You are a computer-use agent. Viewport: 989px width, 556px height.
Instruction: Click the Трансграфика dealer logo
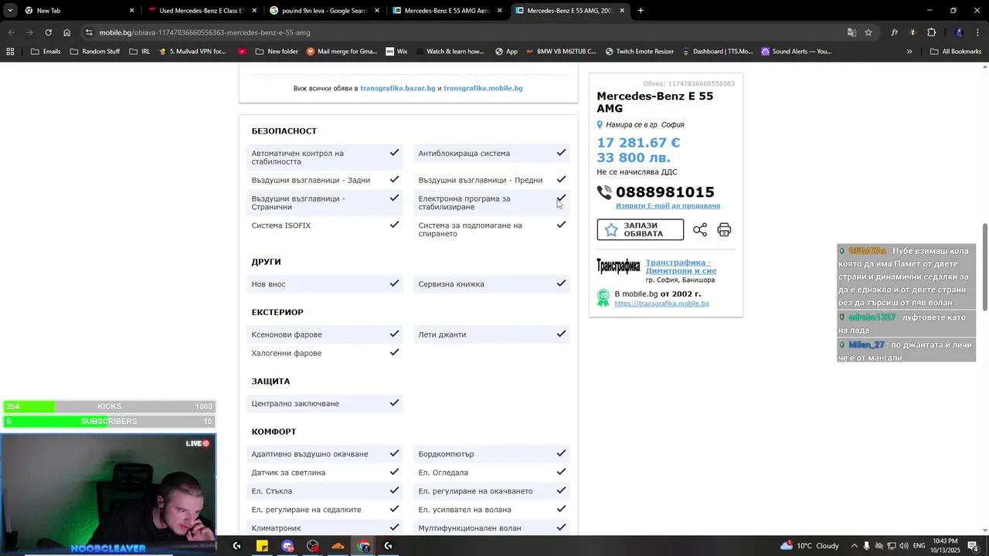pos(618,266)
